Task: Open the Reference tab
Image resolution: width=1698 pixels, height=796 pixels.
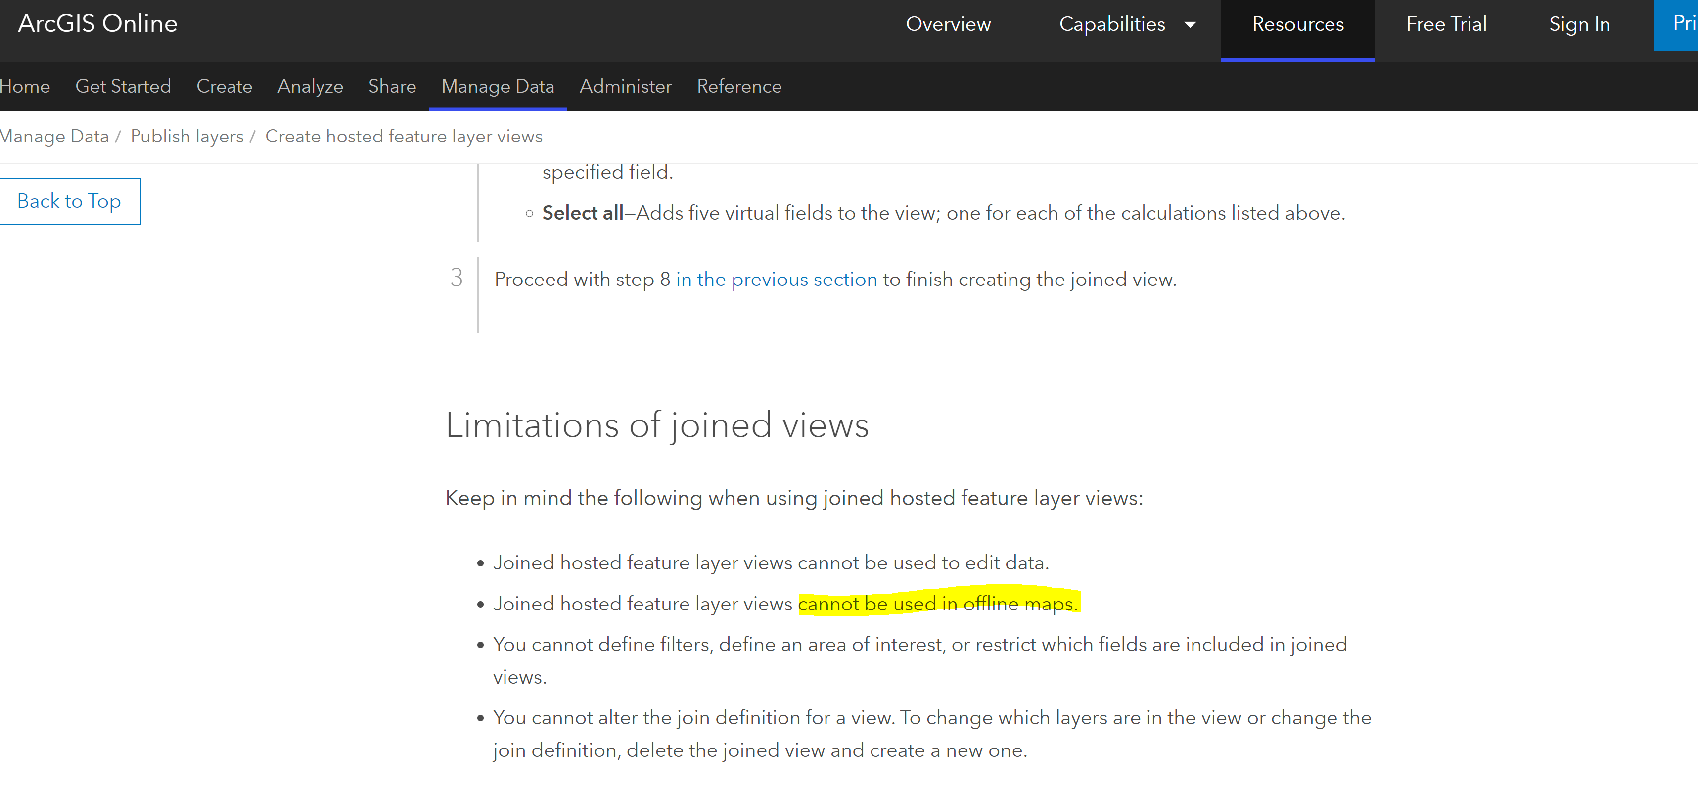Action: 739,87
